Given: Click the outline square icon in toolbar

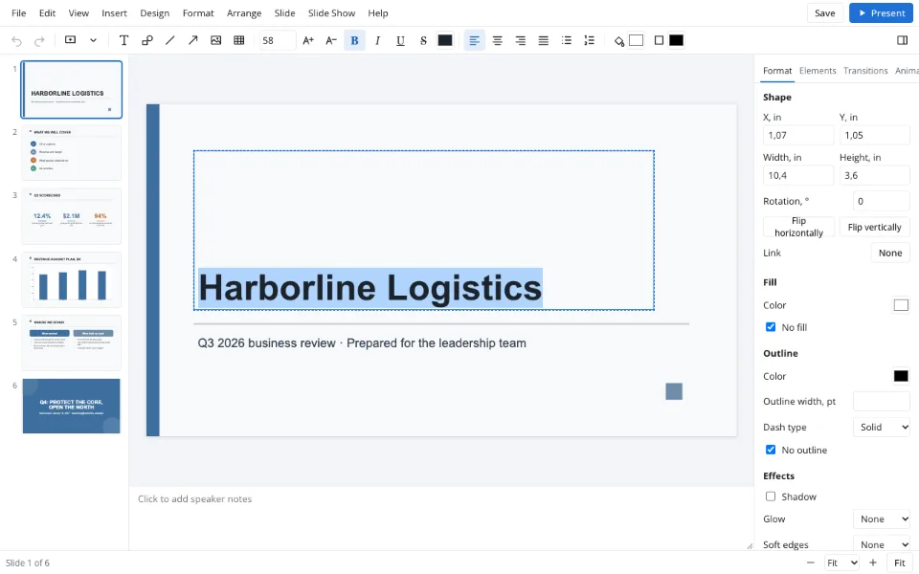Looking at the screenshot, I should pyautogui.click(x=659, y=40).
